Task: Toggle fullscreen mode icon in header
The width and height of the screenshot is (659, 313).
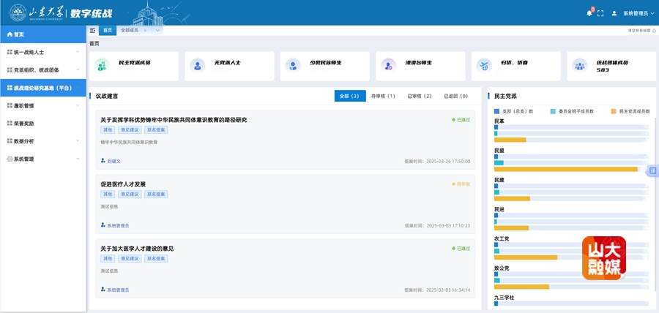Action: click(600, 13)
